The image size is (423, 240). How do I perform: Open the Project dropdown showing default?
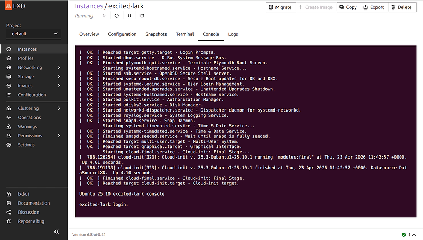coord(34,34)
